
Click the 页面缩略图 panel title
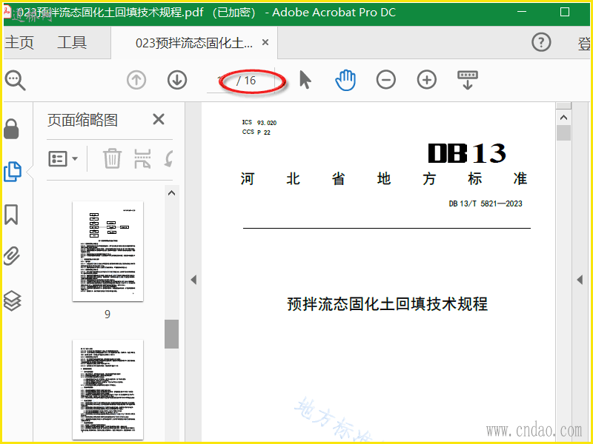tap(82, 120)
